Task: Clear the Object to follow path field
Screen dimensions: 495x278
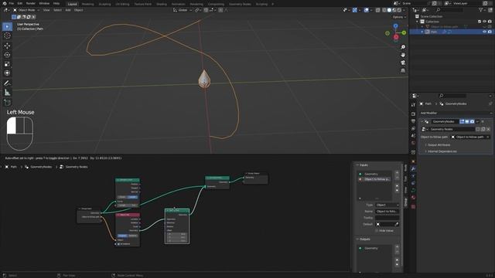Action: coord(488,137)
